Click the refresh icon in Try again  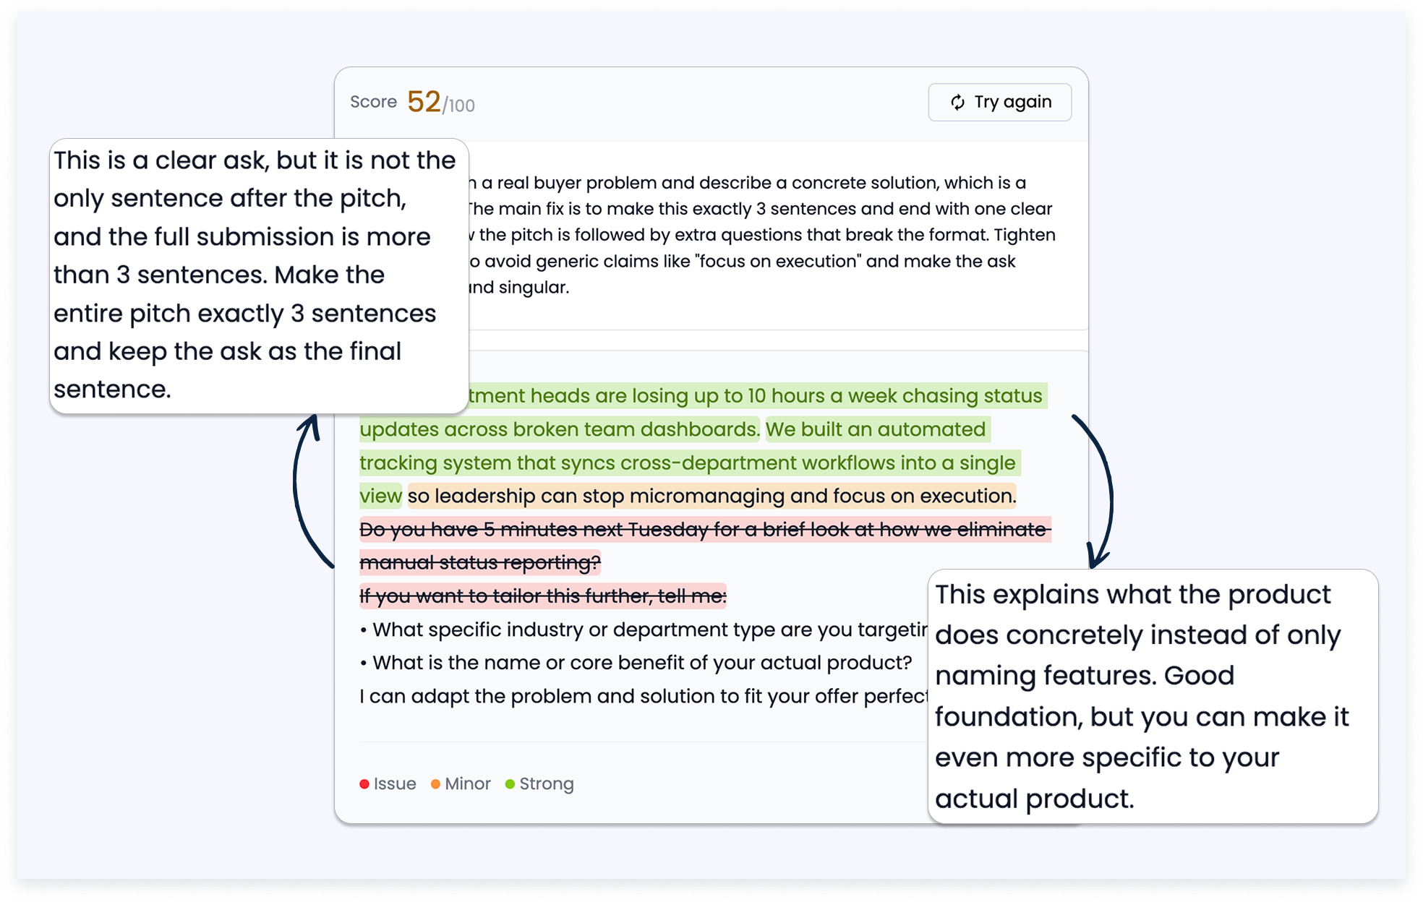(x=957, y=102)
